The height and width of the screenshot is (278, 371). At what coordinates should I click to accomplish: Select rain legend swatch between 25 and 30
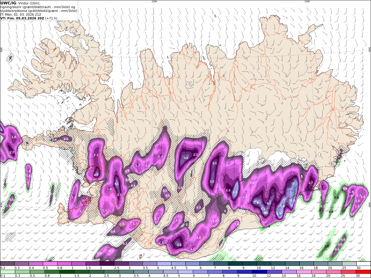[x=348, y=272]
